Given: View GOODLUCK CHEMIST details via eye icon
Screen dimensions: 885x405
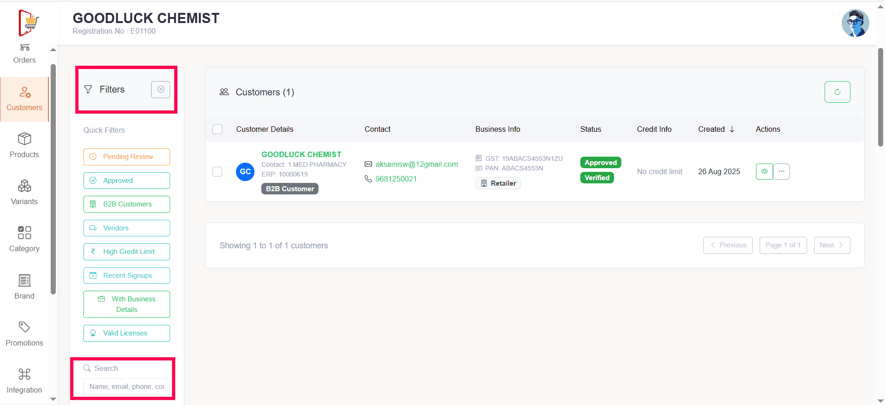Looking at the screenshot, I should 764,171.
